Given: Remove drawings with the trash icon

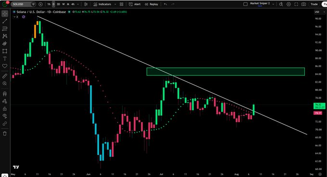Looking at the screenshot, I should 5,133.
